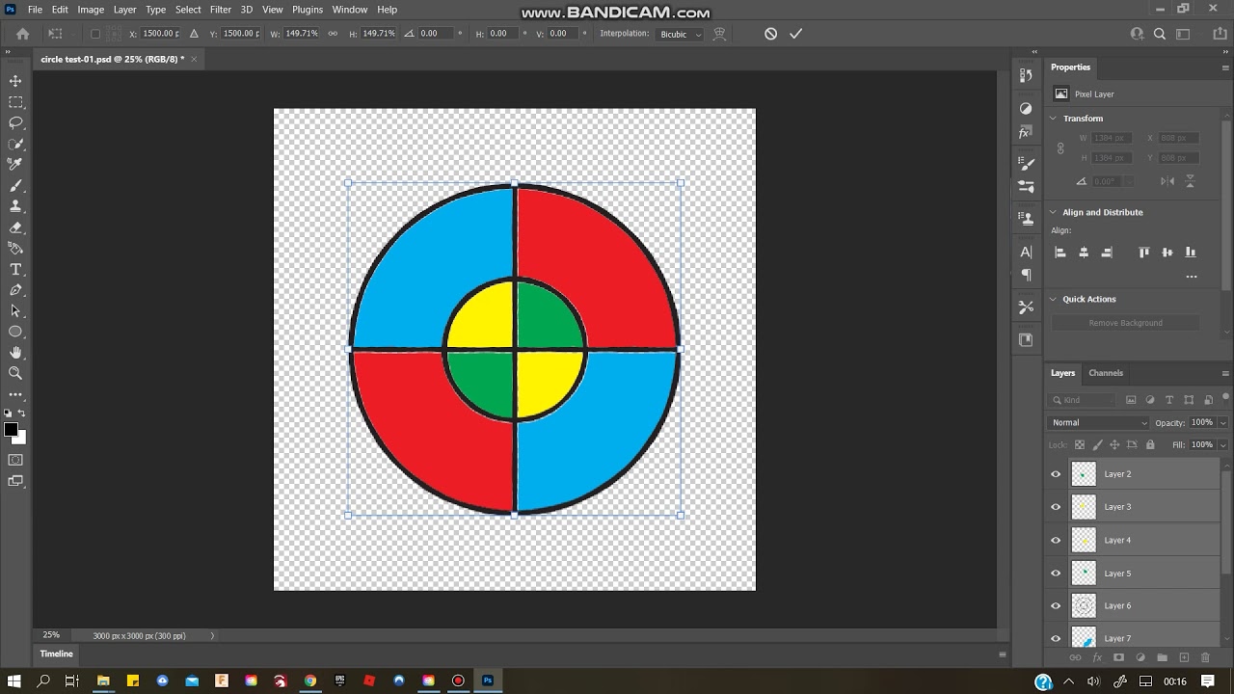Select the Rectangular Marquee tool
Viewport: 1234px width, 694px height.
pyautogui.click(x=15, y=102)
